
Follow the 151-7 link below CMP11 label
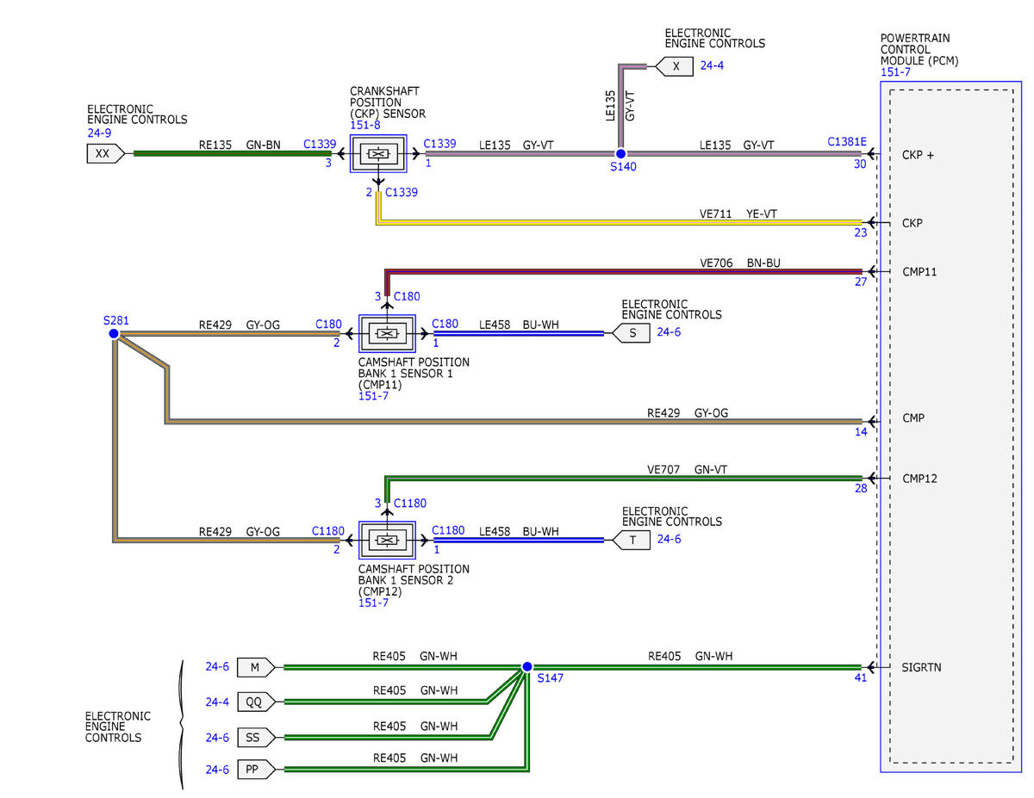click(x=372, y=396)
